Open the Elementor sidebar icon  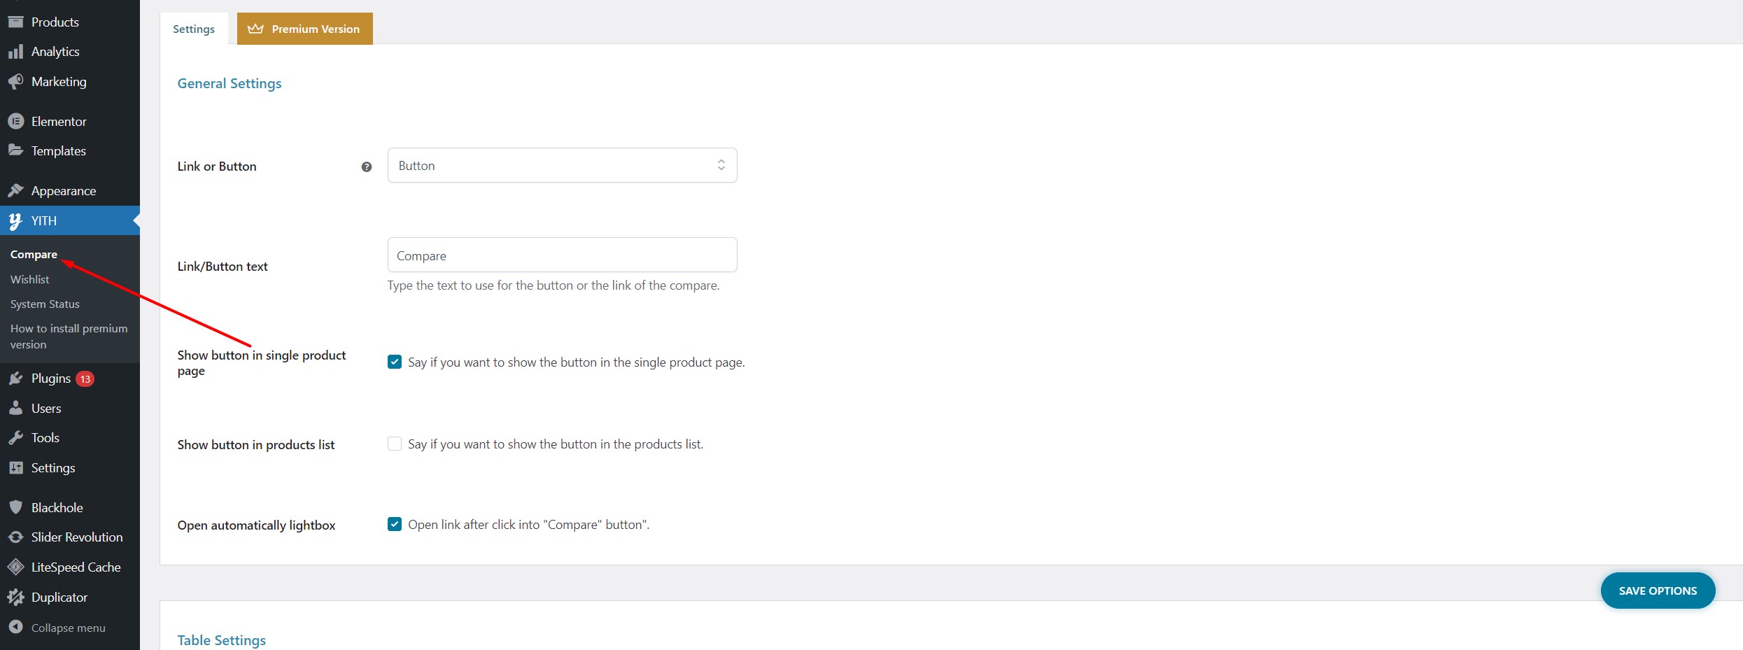tap(15, 121)
